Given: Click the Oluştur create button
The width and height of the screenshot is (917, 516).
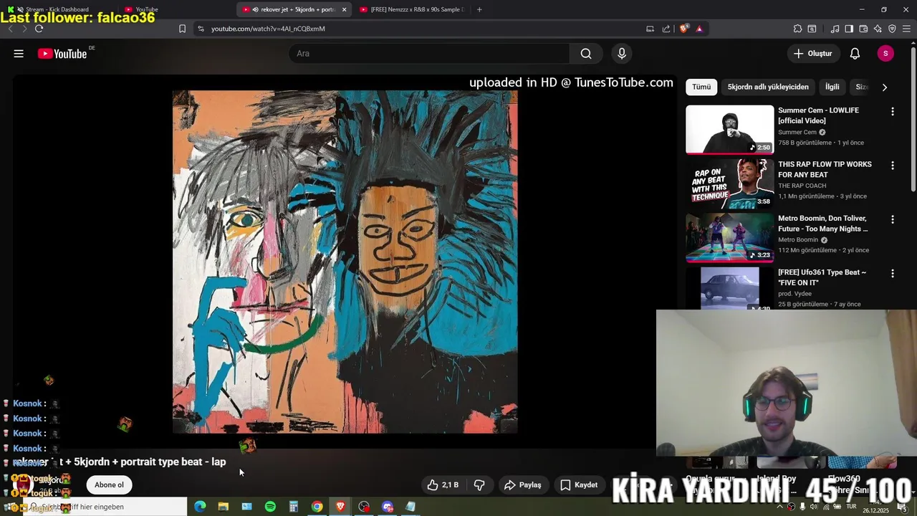Looking at the screenshot, I should 813,54.
